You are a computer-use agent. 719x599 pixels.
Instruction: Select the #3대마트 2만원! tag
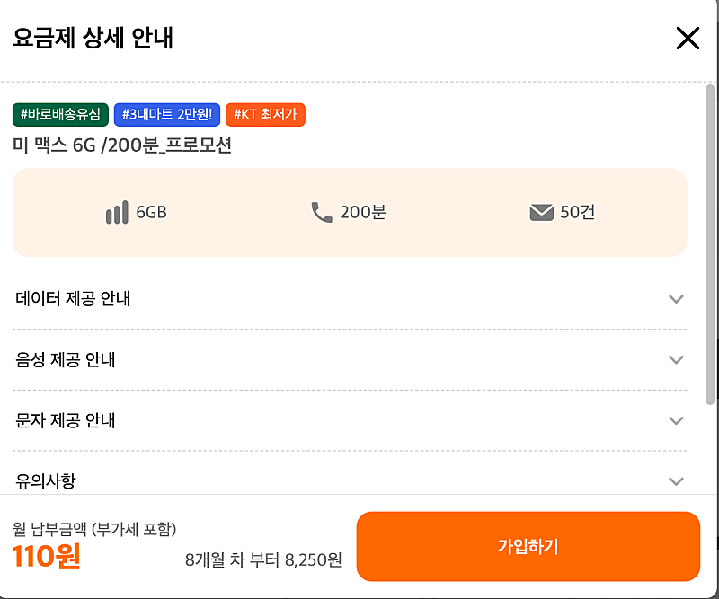click(167, 115)
